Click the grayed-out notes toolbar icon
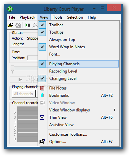The image size is (130, 156). [x=18, y=25]
